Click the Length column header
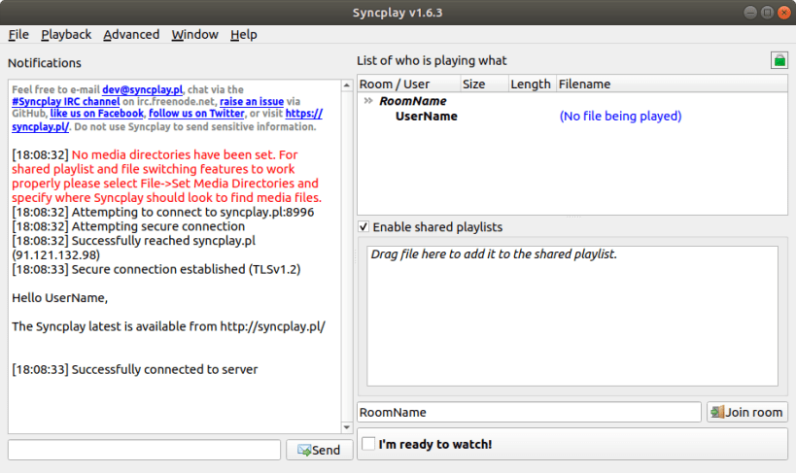796x473 pixels. click(x=533, y=84)
